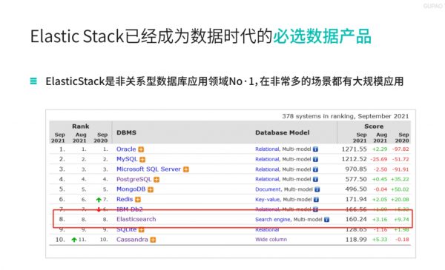Open the MongoDB link

pyautogui.click(x=131, y=189)
